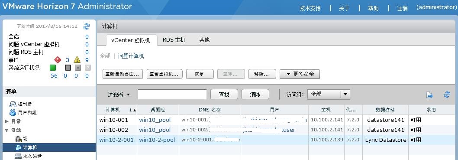The image size is (458, 160).
Task: Expand the 目录 tree node
Action: (x=7, y=121)
